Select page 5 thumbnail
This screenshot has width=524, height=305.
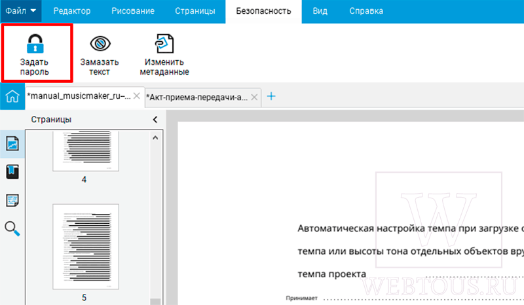86,247
